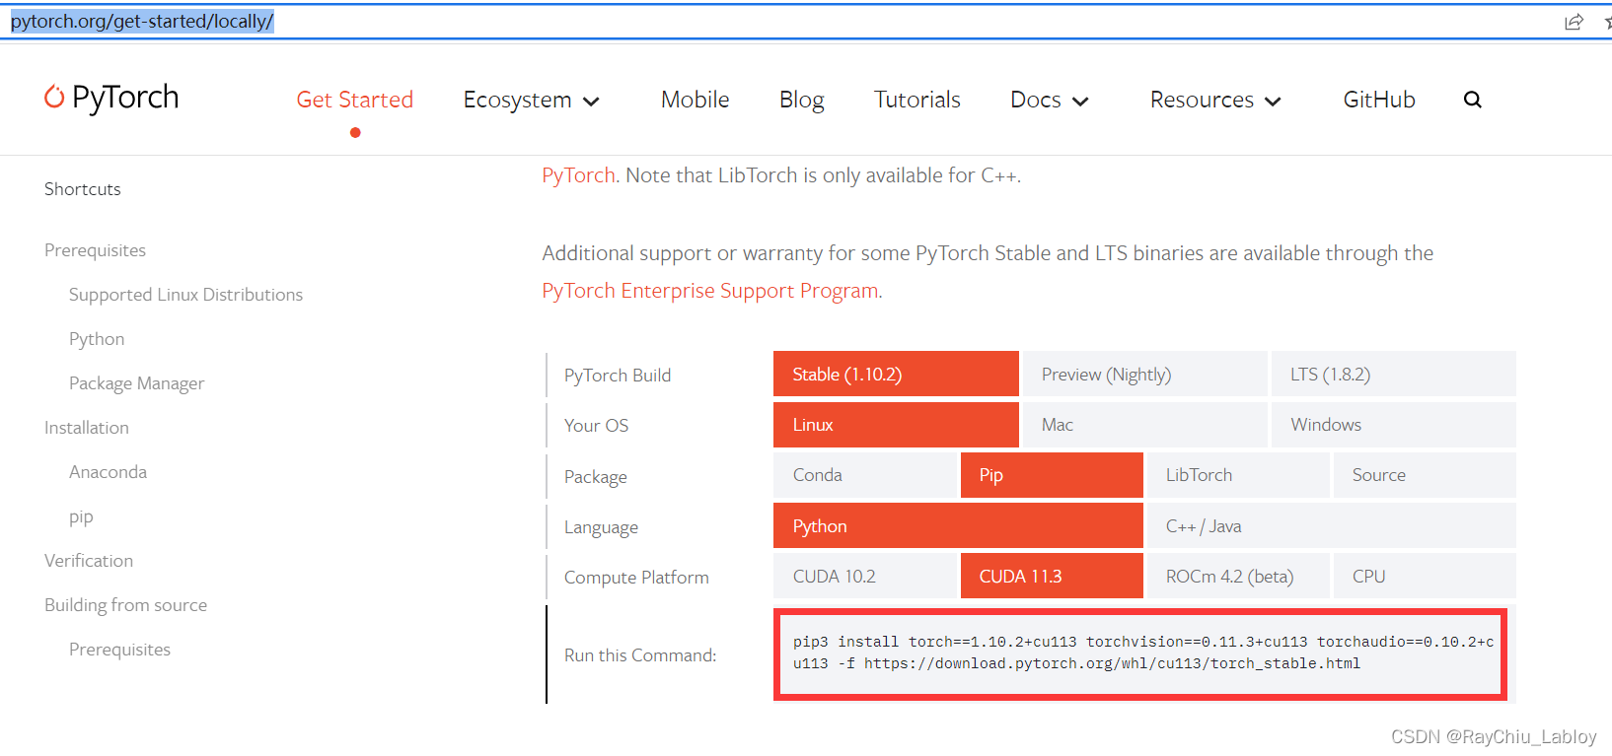Select the Pip package option
The image size is (1612, 756).
1052,475
